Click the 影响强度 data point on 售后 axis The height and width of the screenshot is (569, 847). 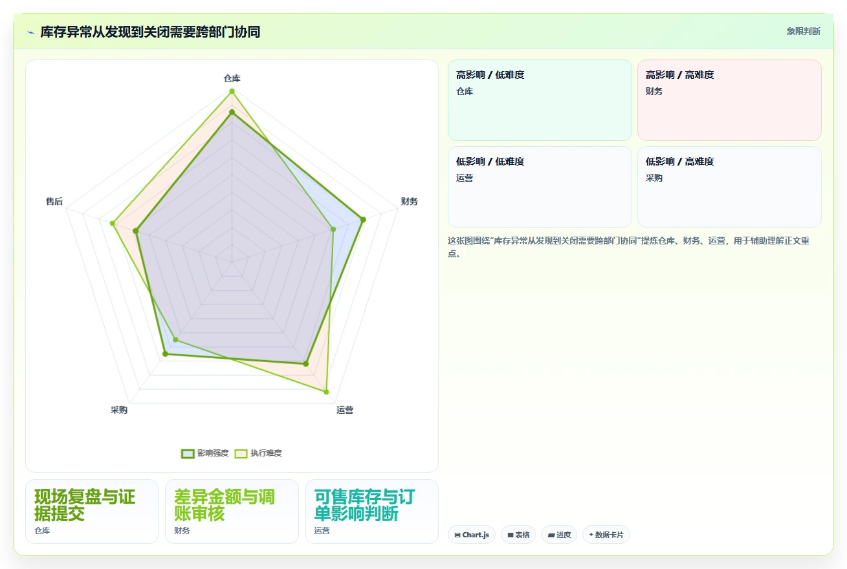pyautogui.click(x=136, y=231)
